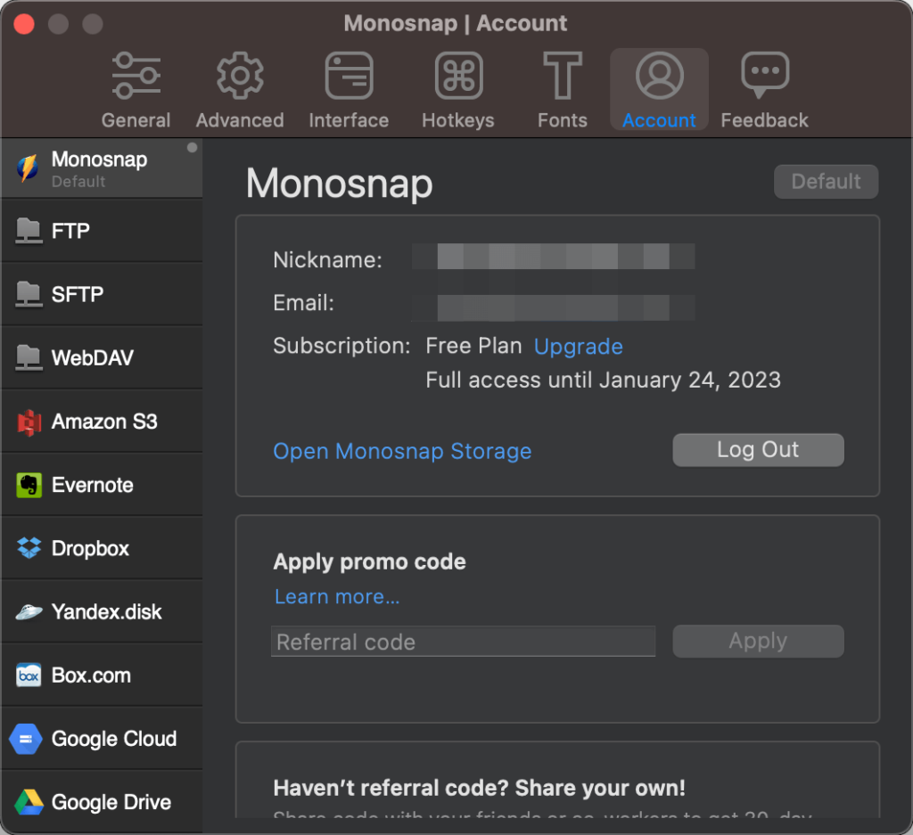Switch to the Interface preferences icon
This screenshot has height=835, width=913.
[349, 76]
